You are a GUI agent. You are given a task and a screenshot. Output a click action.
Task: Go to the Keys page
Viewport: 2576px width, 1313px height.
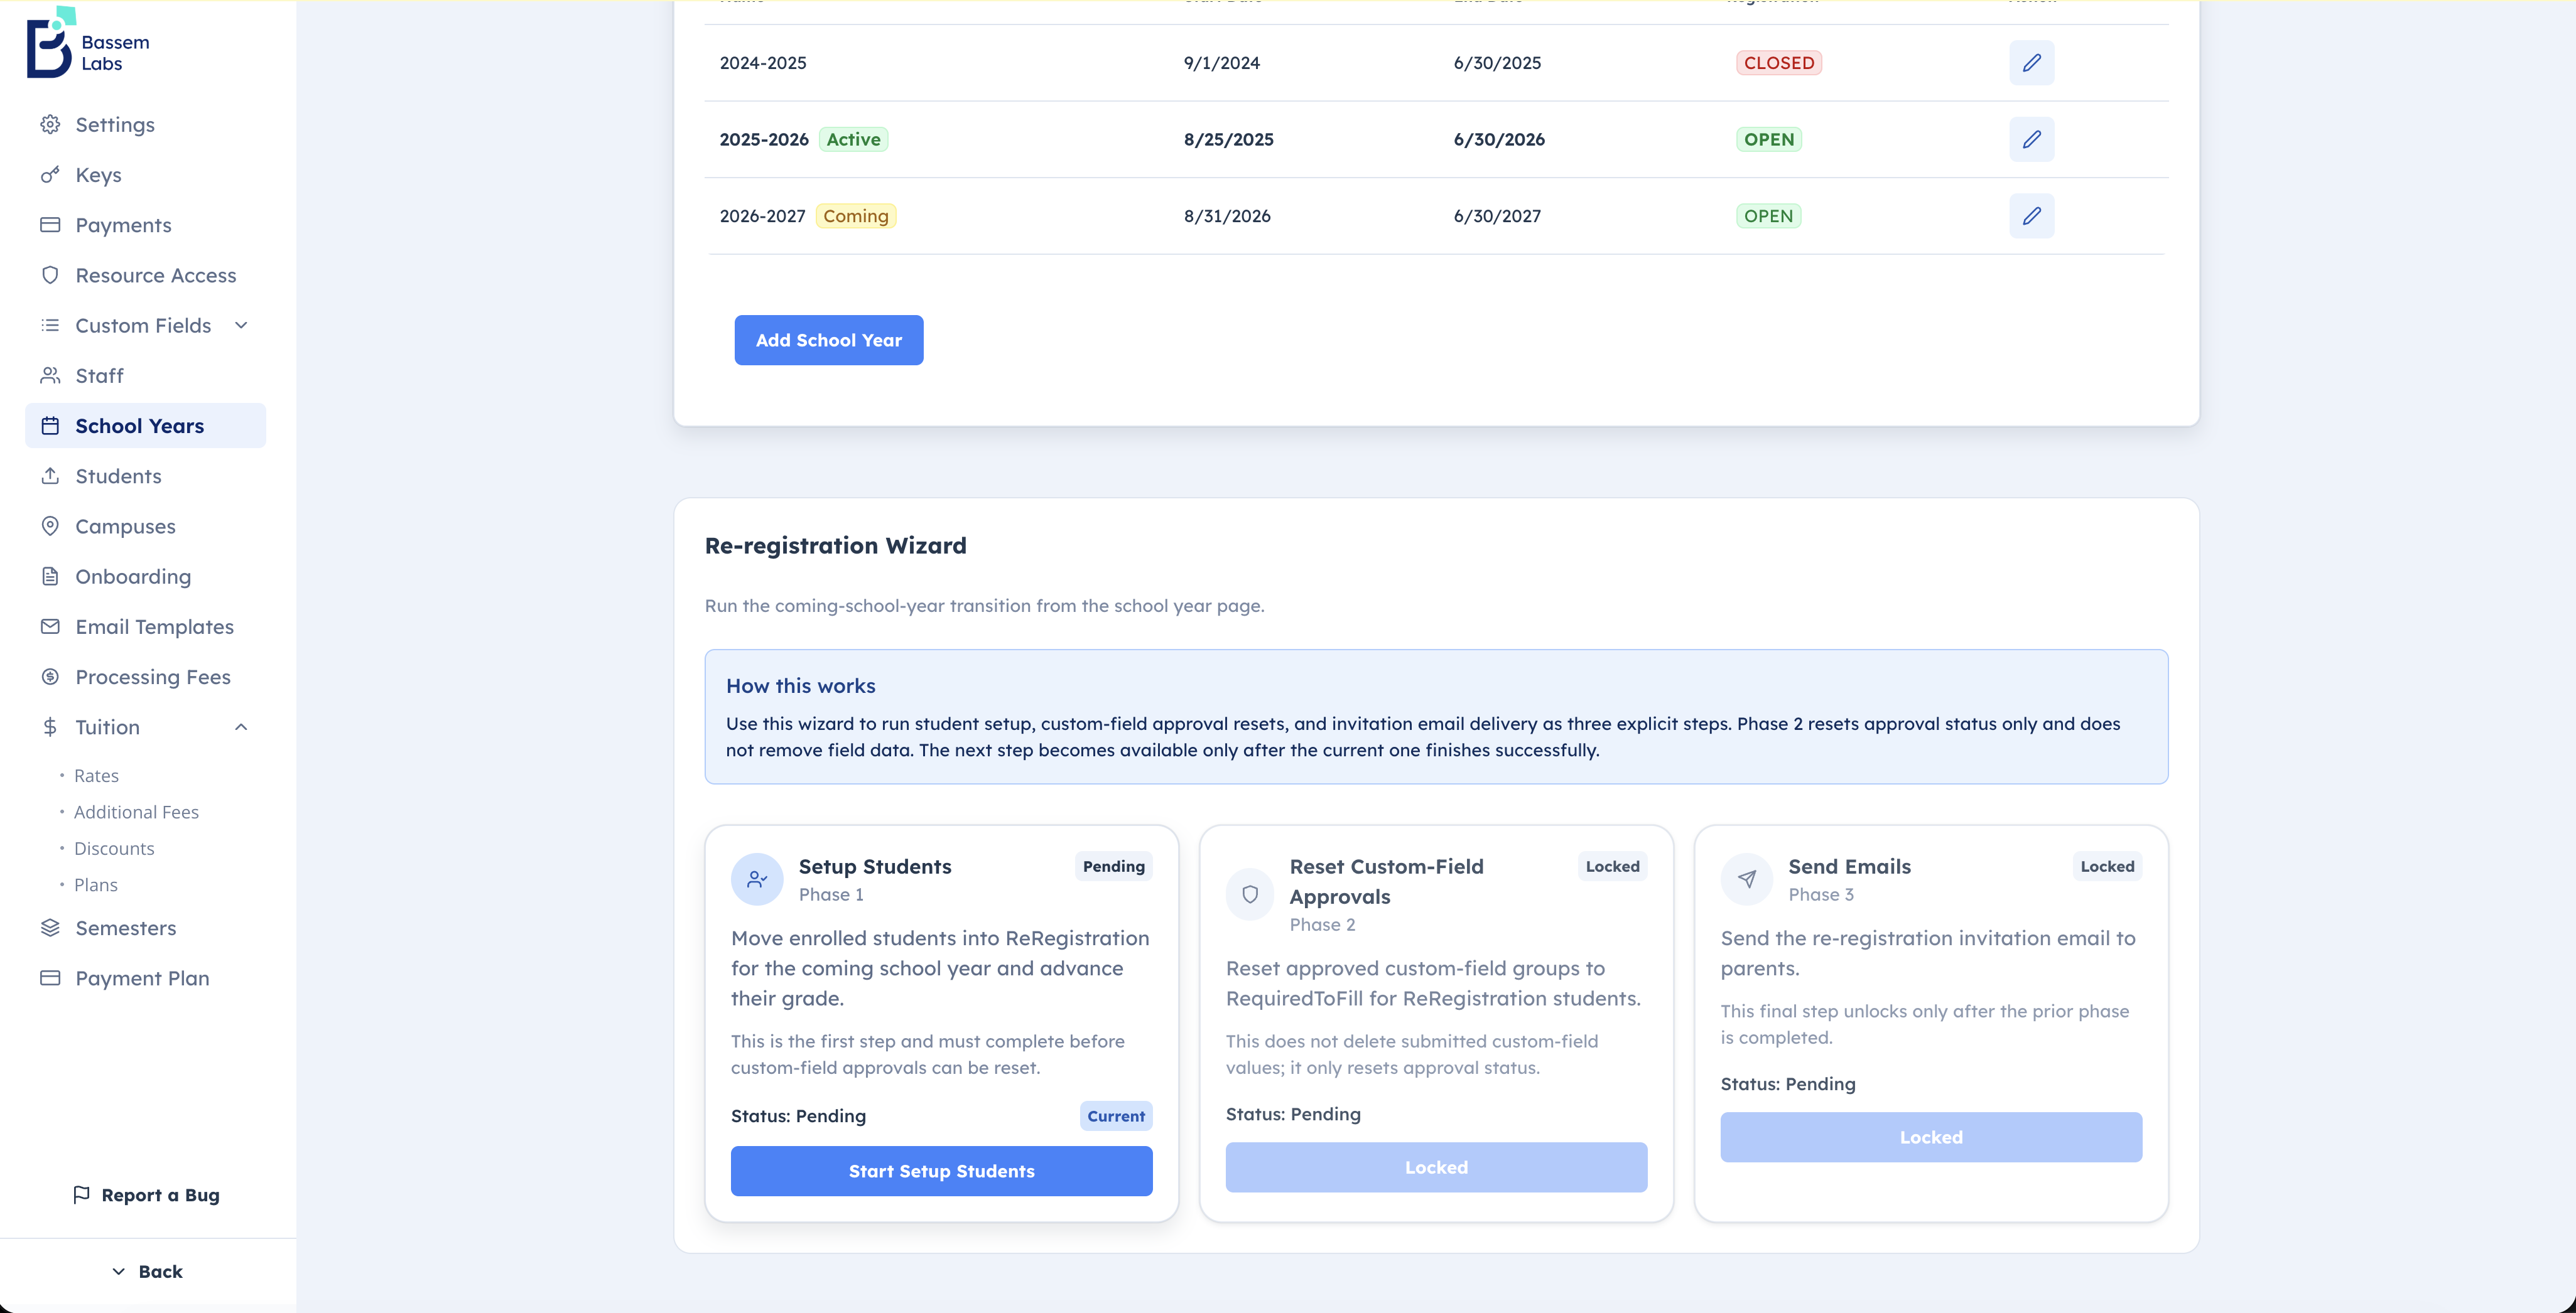click(145, 175)
